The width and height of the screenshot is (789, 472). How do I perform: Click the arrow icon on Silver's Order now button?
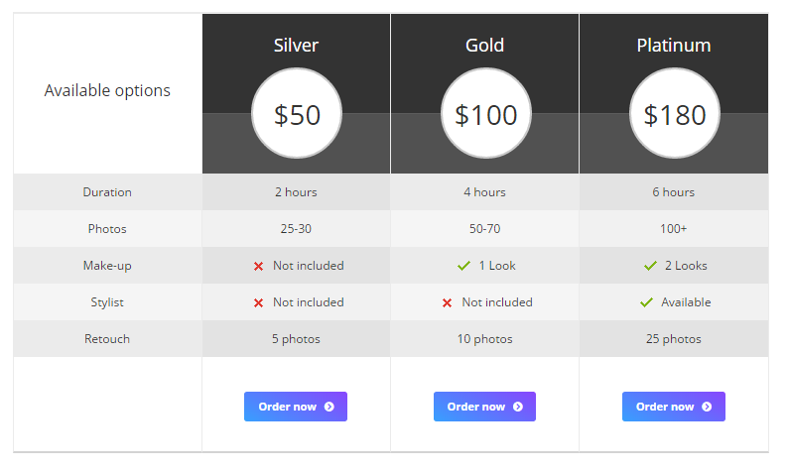tap(329, 407)
